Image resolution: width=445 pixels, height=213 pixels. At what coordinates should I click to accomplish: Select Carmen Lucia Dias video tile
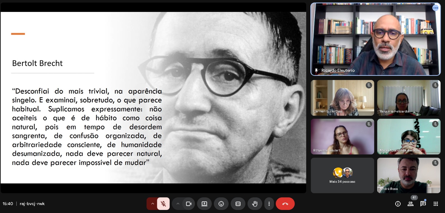coord(342,98)
